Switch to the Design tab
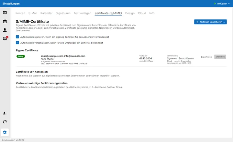233x142 pixels. [x=130, y=13]
